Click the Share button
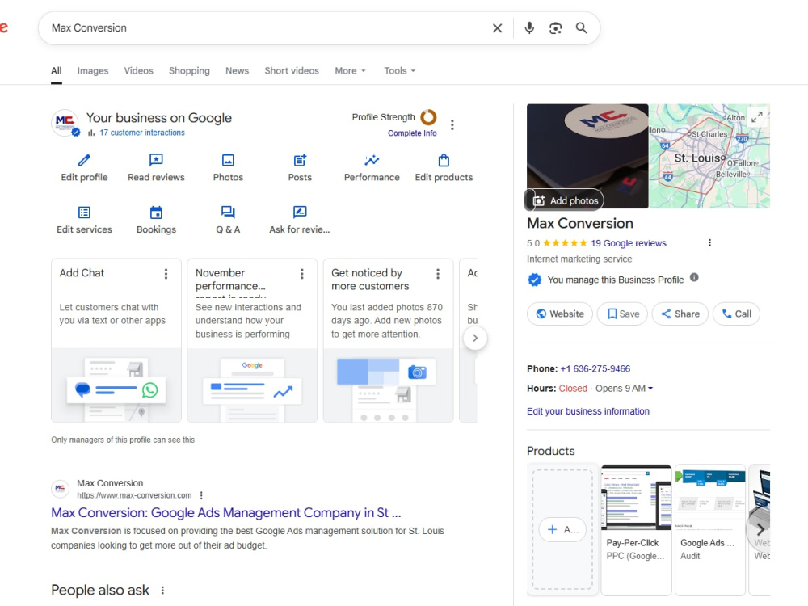 [680, 314]
